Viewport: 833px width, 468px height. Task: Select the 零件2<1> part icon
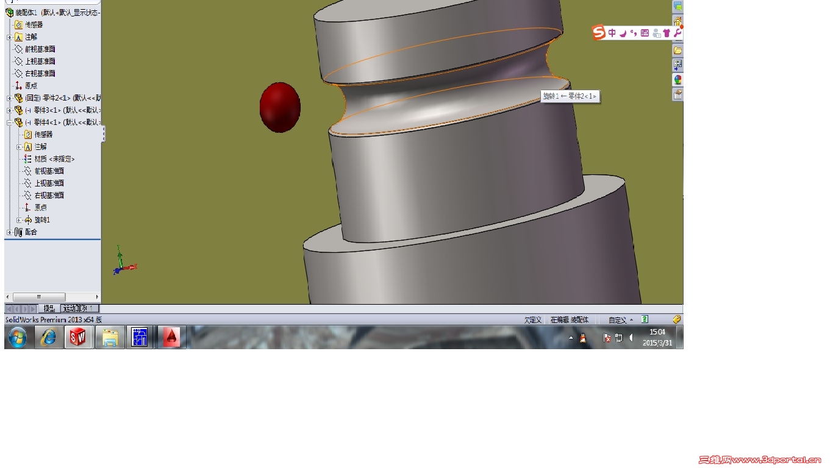pyautogui.click(x=18, y=97)
